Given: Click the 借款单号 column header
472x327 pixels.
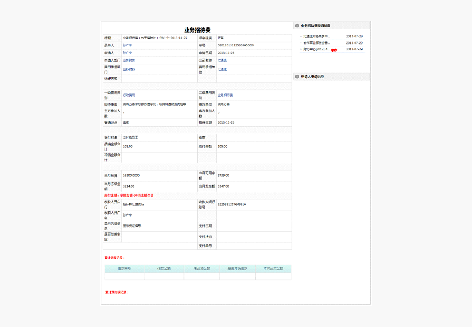Looking at the screenshot, I should pyautogui.click(x=124, y=269).
